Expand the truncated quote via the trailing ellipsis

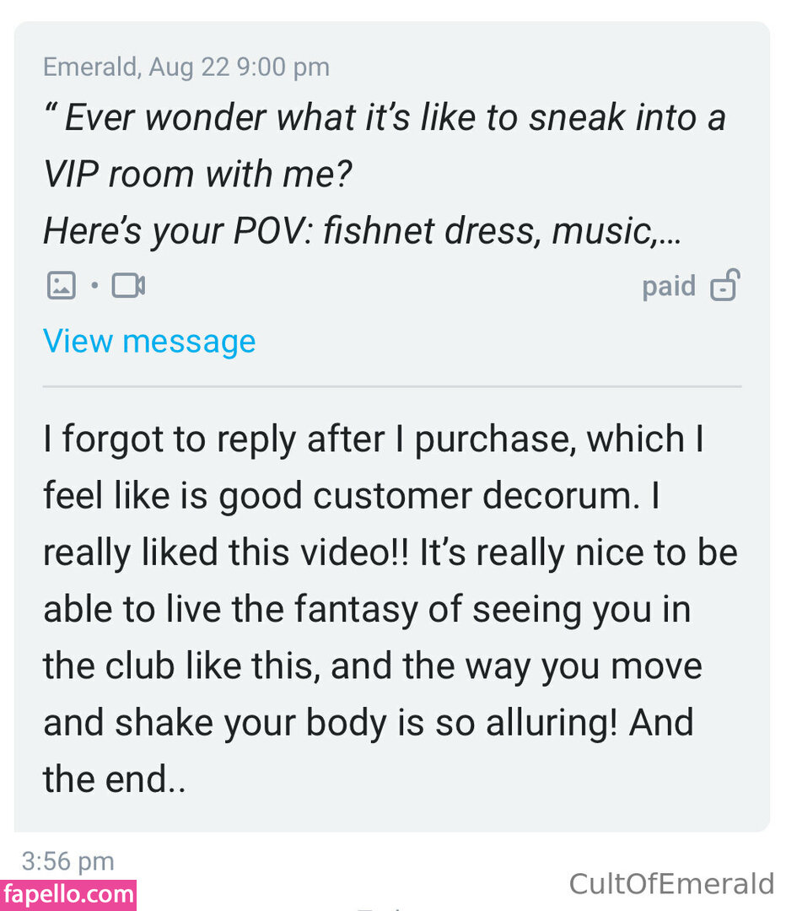pyautogui.click(x=672, y=231)
